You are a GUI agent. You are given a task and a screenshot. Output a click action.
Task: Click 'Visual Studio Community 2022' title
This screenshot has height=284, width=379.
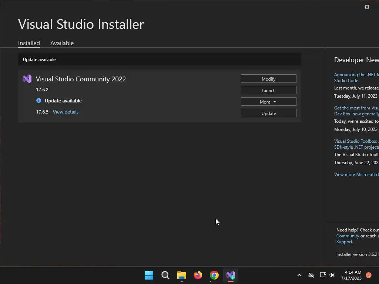click(x=81, y=79)
